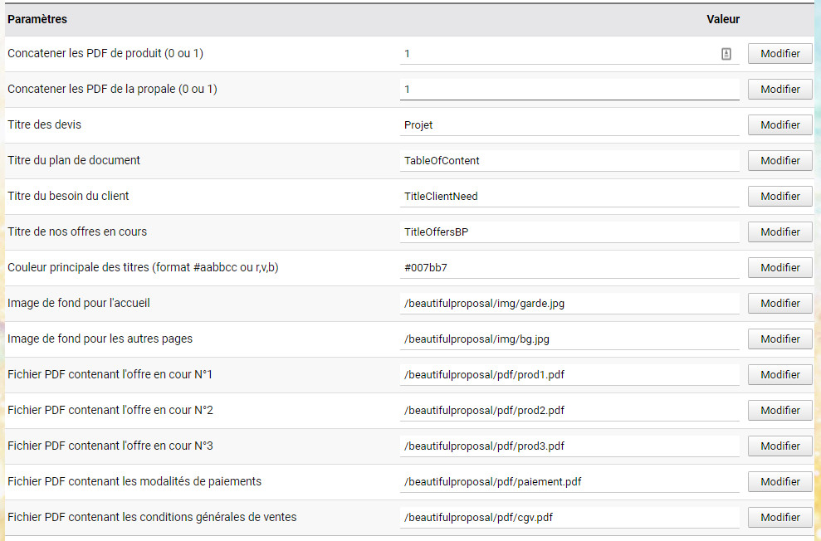
Task: Click the cgv.pdf path field
Action: (569, 517)
